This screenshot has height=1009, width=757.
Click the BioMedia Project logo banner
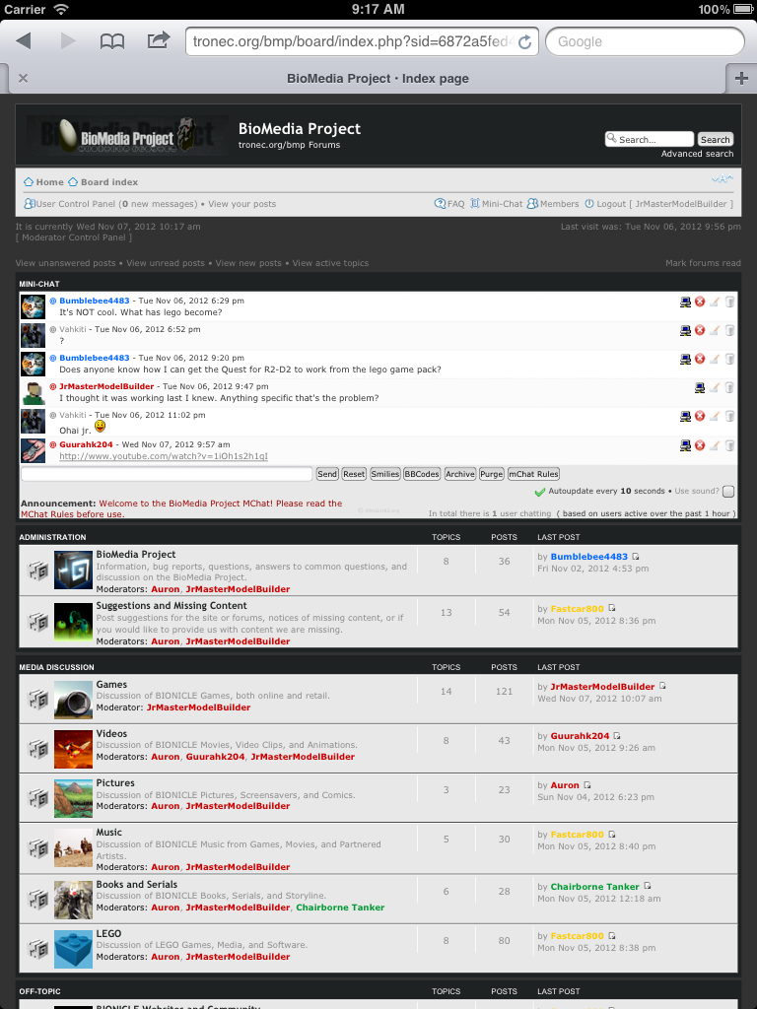tap(127, 135)
